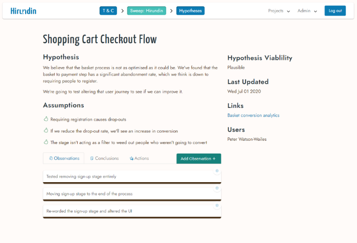Select the Actions tab
The width and height of the screenshot is (357, 243).
click(139, 158)
